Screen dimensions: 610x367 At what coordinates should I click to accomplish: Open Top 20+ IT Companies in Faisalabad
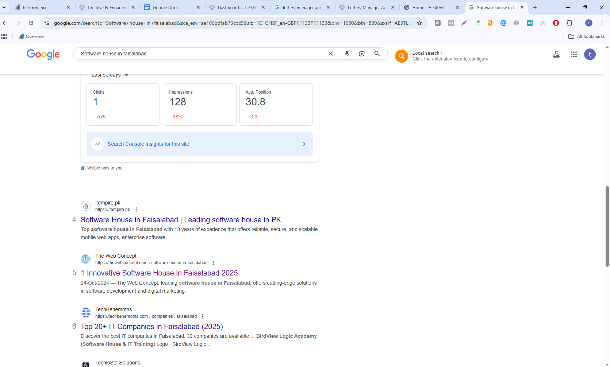click(152, 327)
